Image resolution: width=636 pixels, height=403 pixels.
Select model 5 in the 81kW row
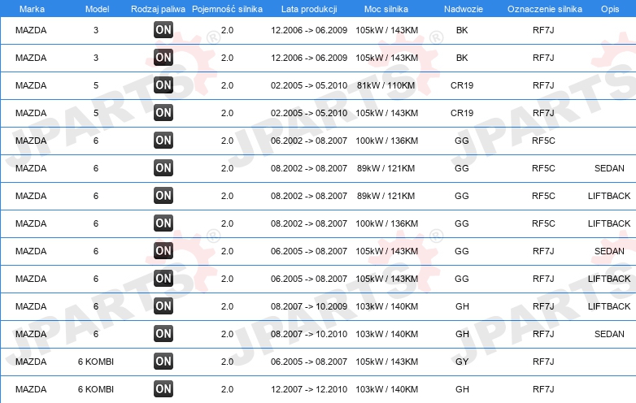[x=96, y=85]
